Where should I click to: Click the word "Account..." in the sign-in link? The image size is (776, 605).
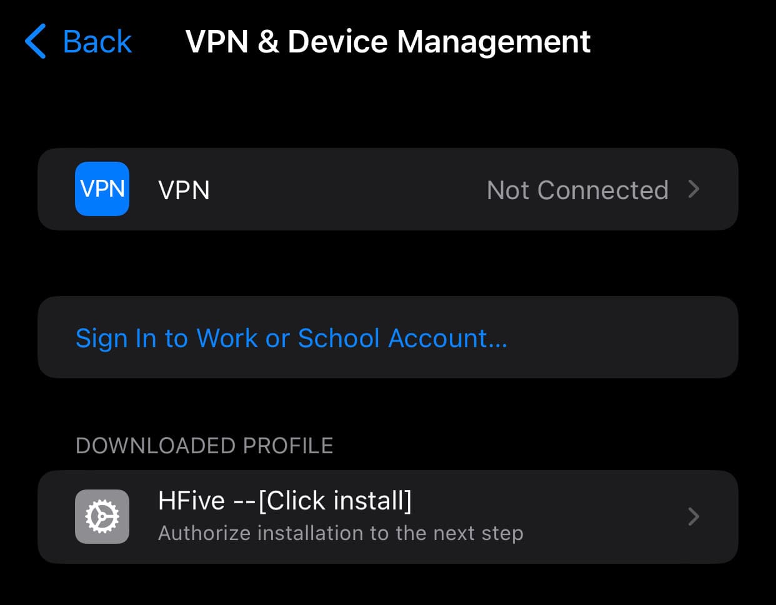pos(447,338)
